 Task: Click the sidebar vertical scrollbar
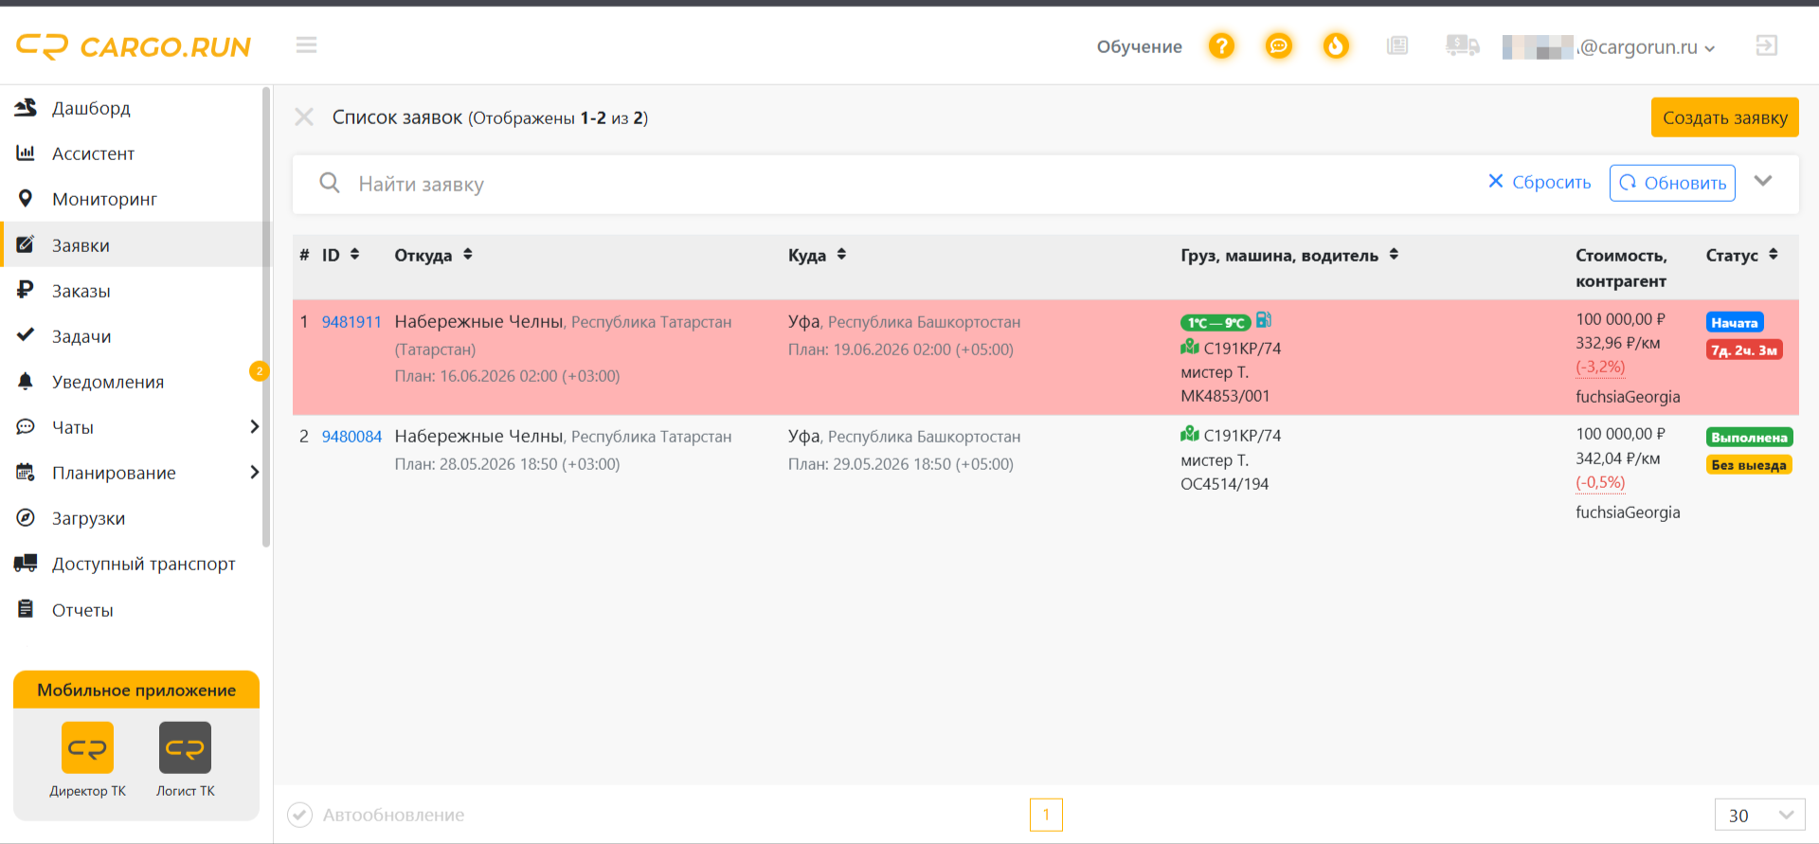click(266, 317)
